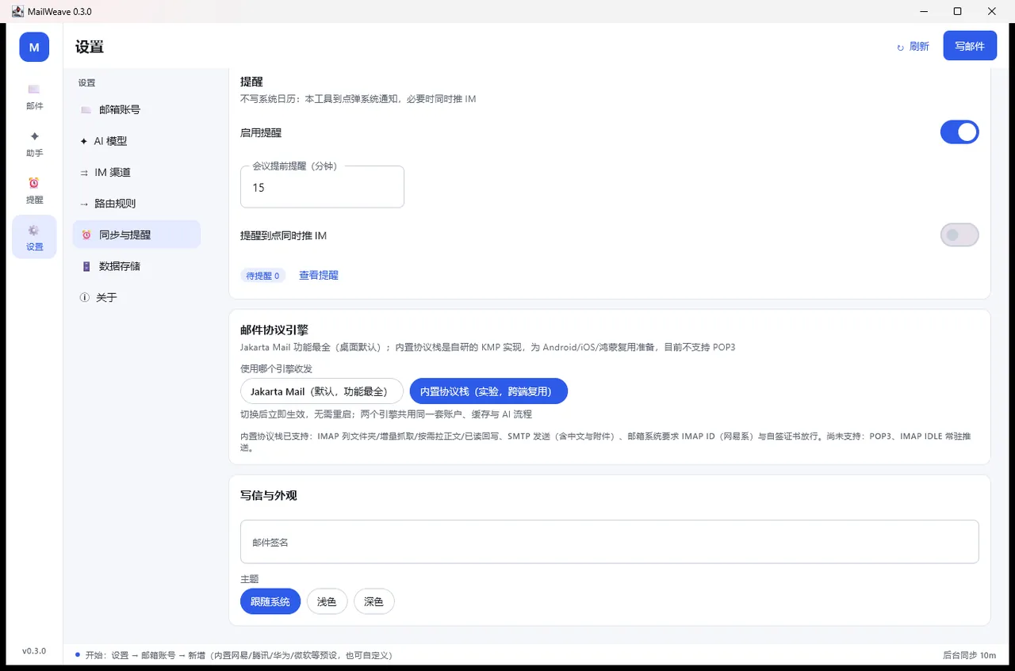
Task: Click the 后台同步 10m status text
Action: click(969, 655)
